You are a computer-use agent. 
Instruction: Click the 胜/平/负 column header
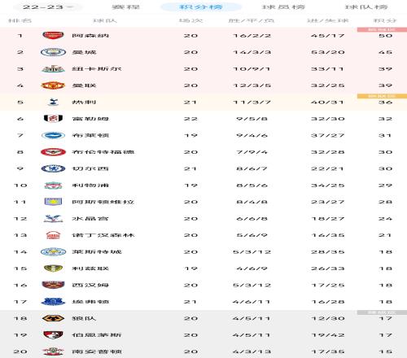pos(252,20)
